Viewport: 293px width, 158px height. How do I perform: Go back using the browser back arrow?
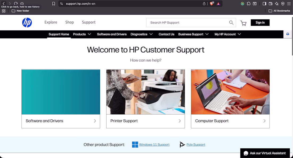tap(3, 3)
